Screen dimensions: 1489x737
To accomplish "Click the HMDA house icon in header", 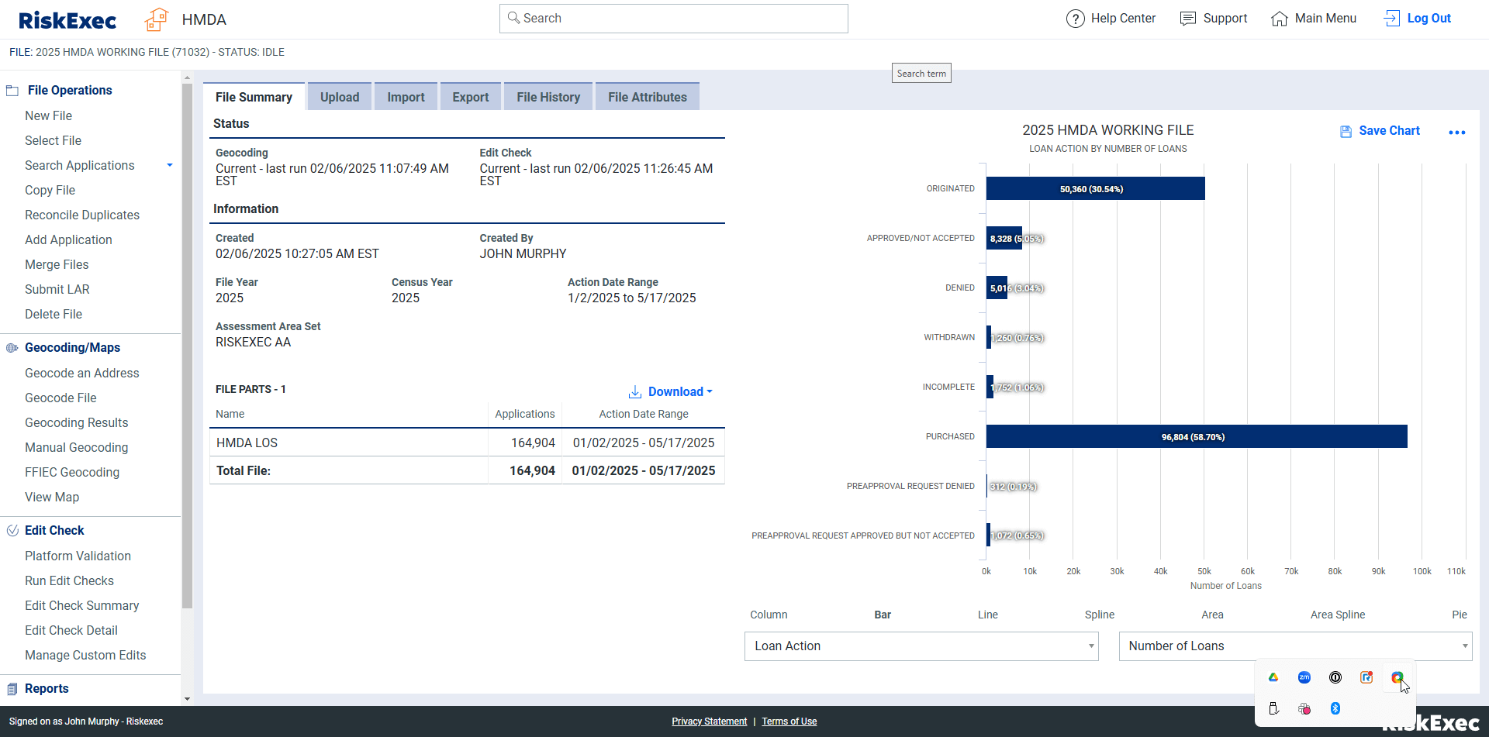I will coord(156,19).
